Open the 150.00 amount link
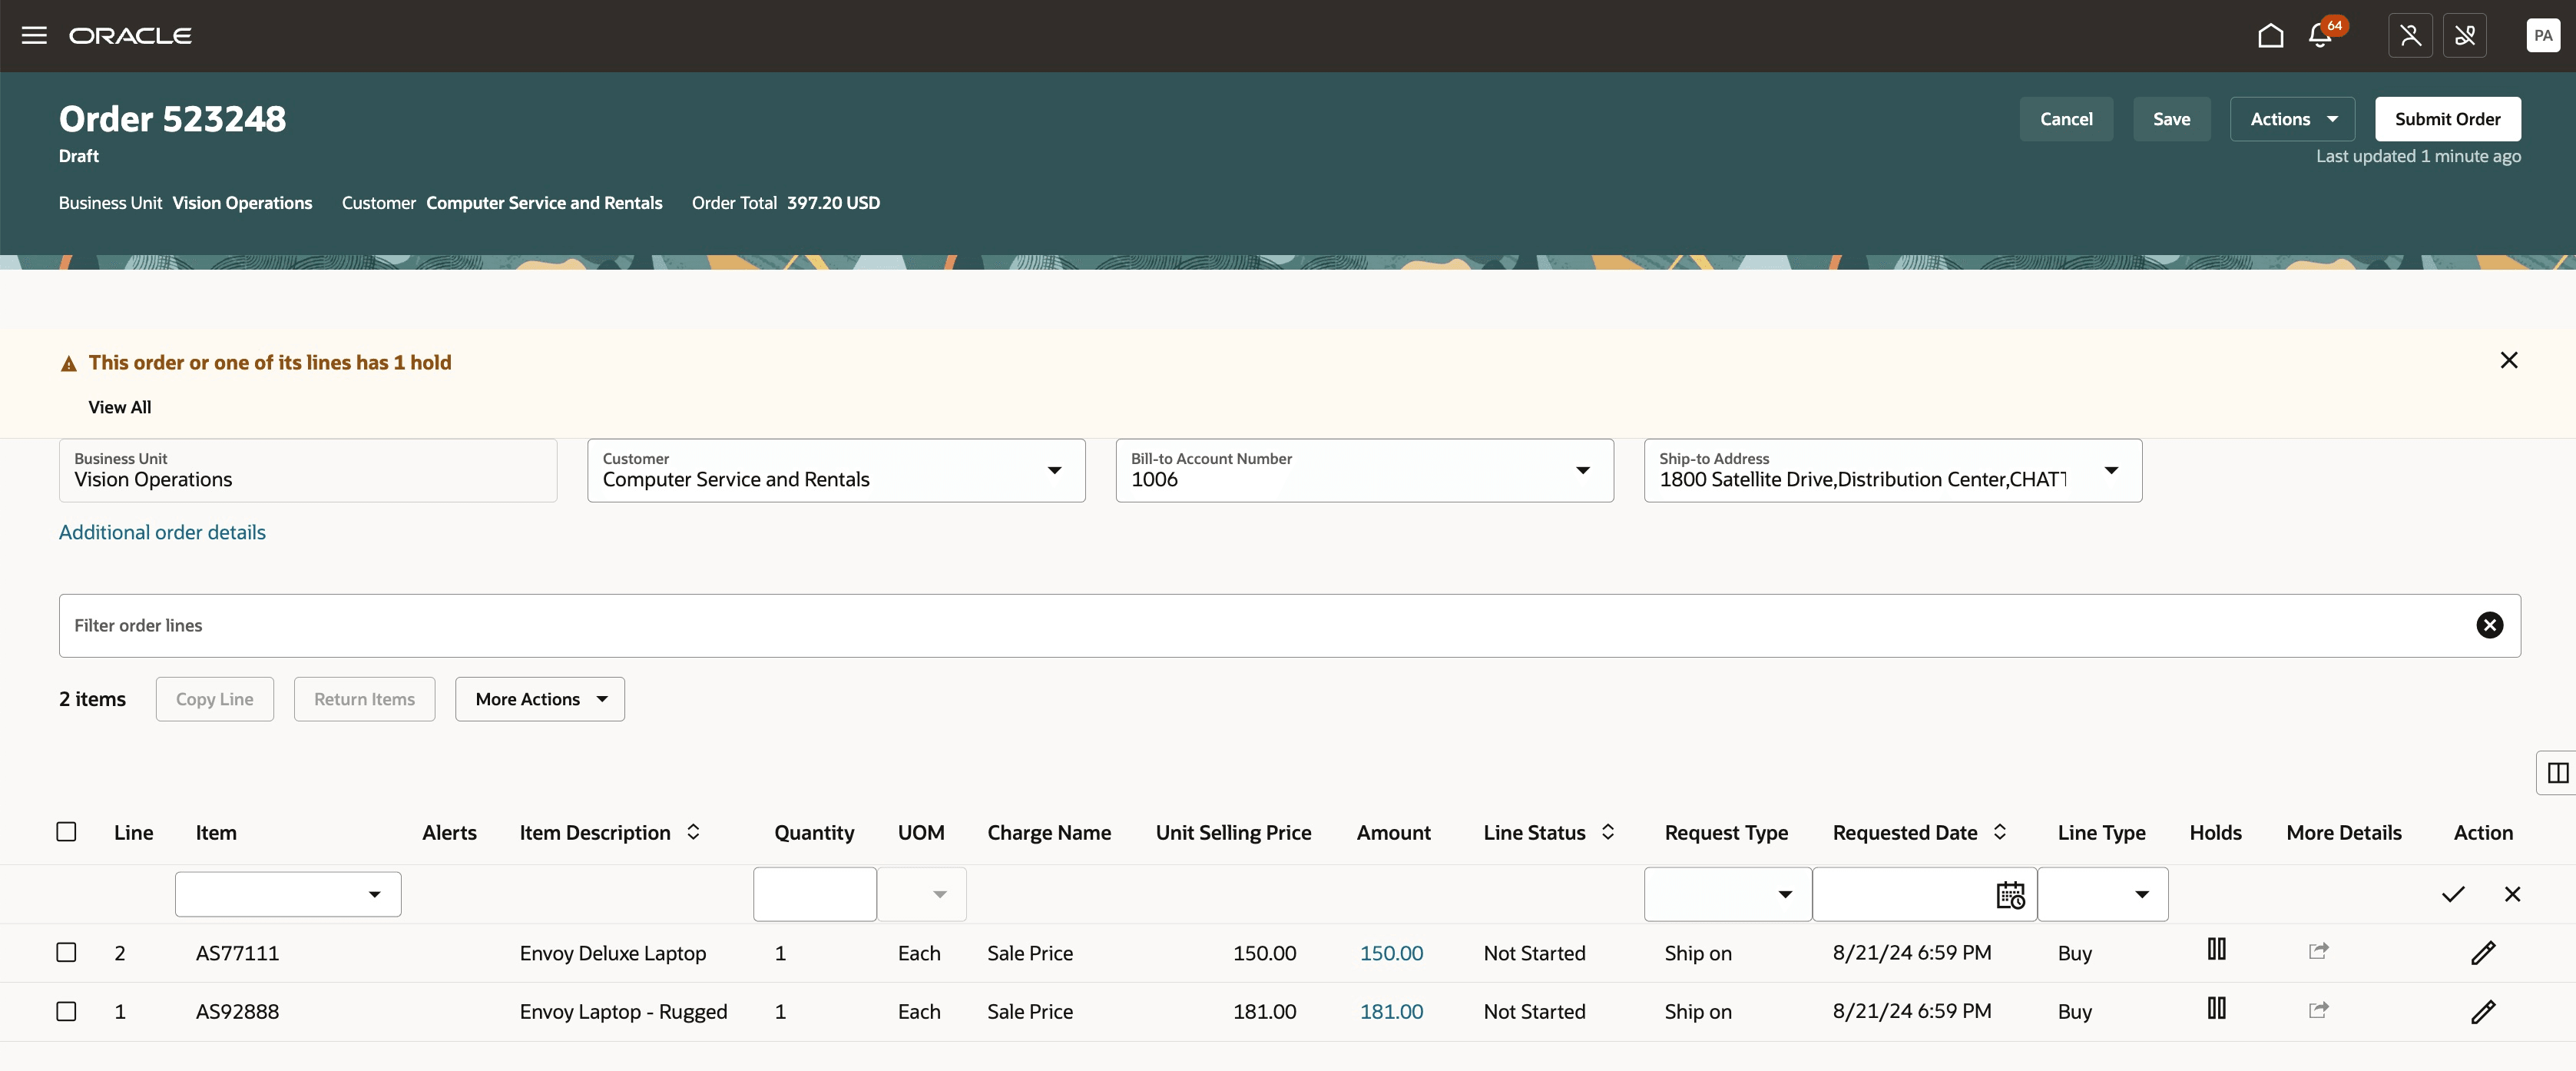This screenshot has width=2576, height=1071. pos(1391,953)
